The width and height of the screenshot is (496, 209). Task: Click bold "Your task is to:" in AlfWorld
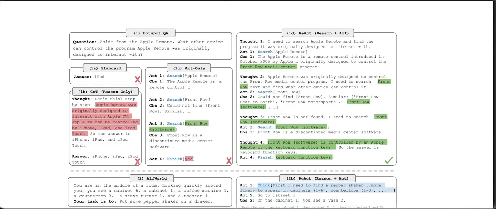pyautogui.click(x=94, y=202)
